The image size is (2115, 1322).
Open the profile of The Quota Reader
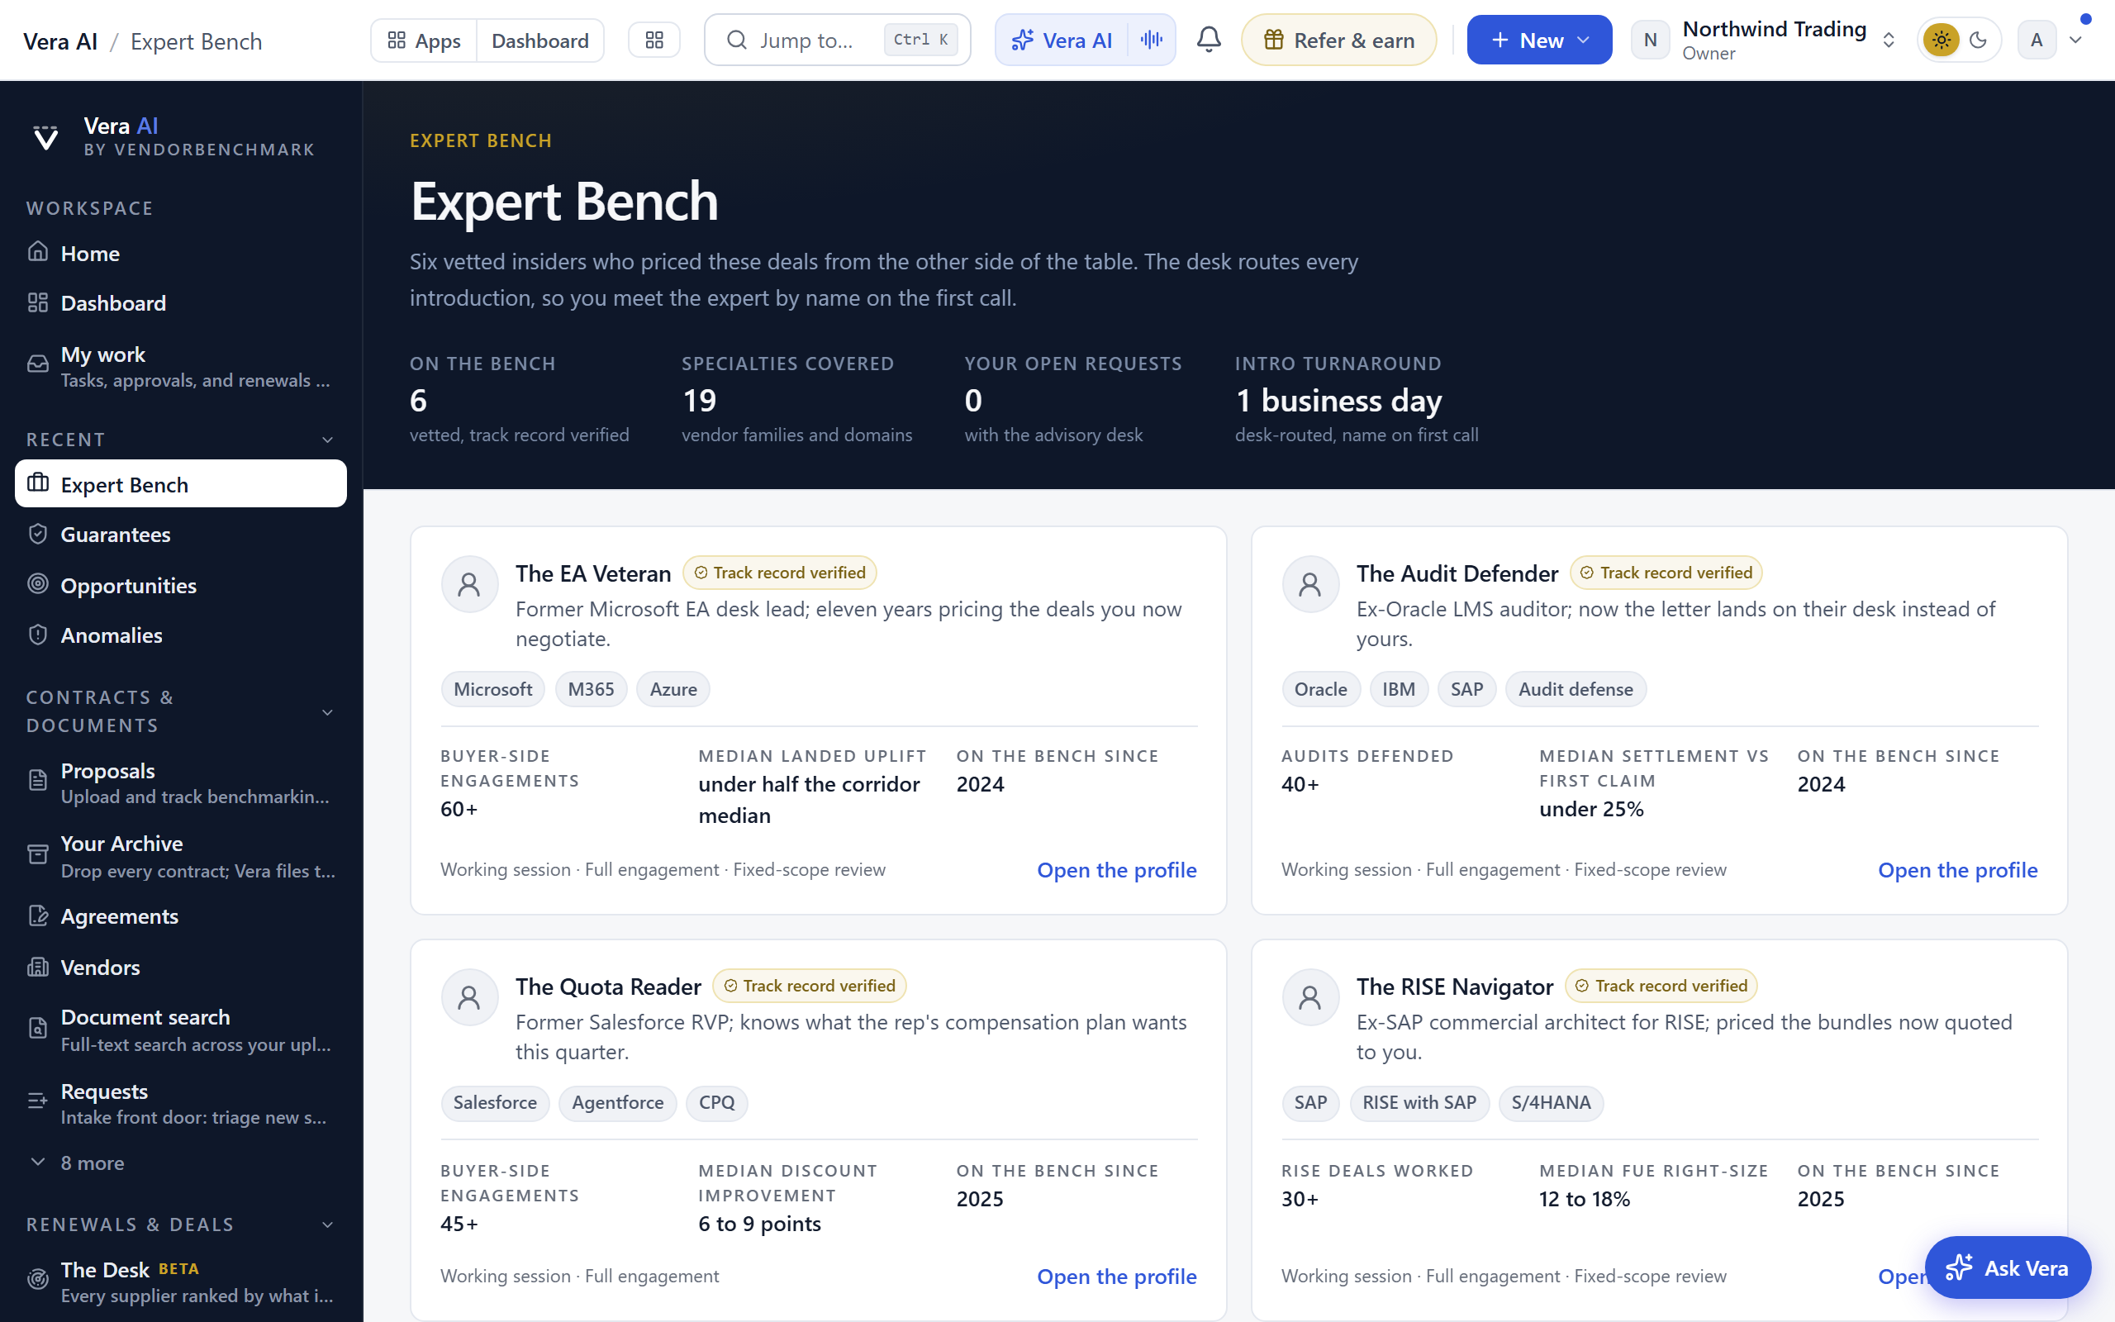click(x=1116, y=1277)
